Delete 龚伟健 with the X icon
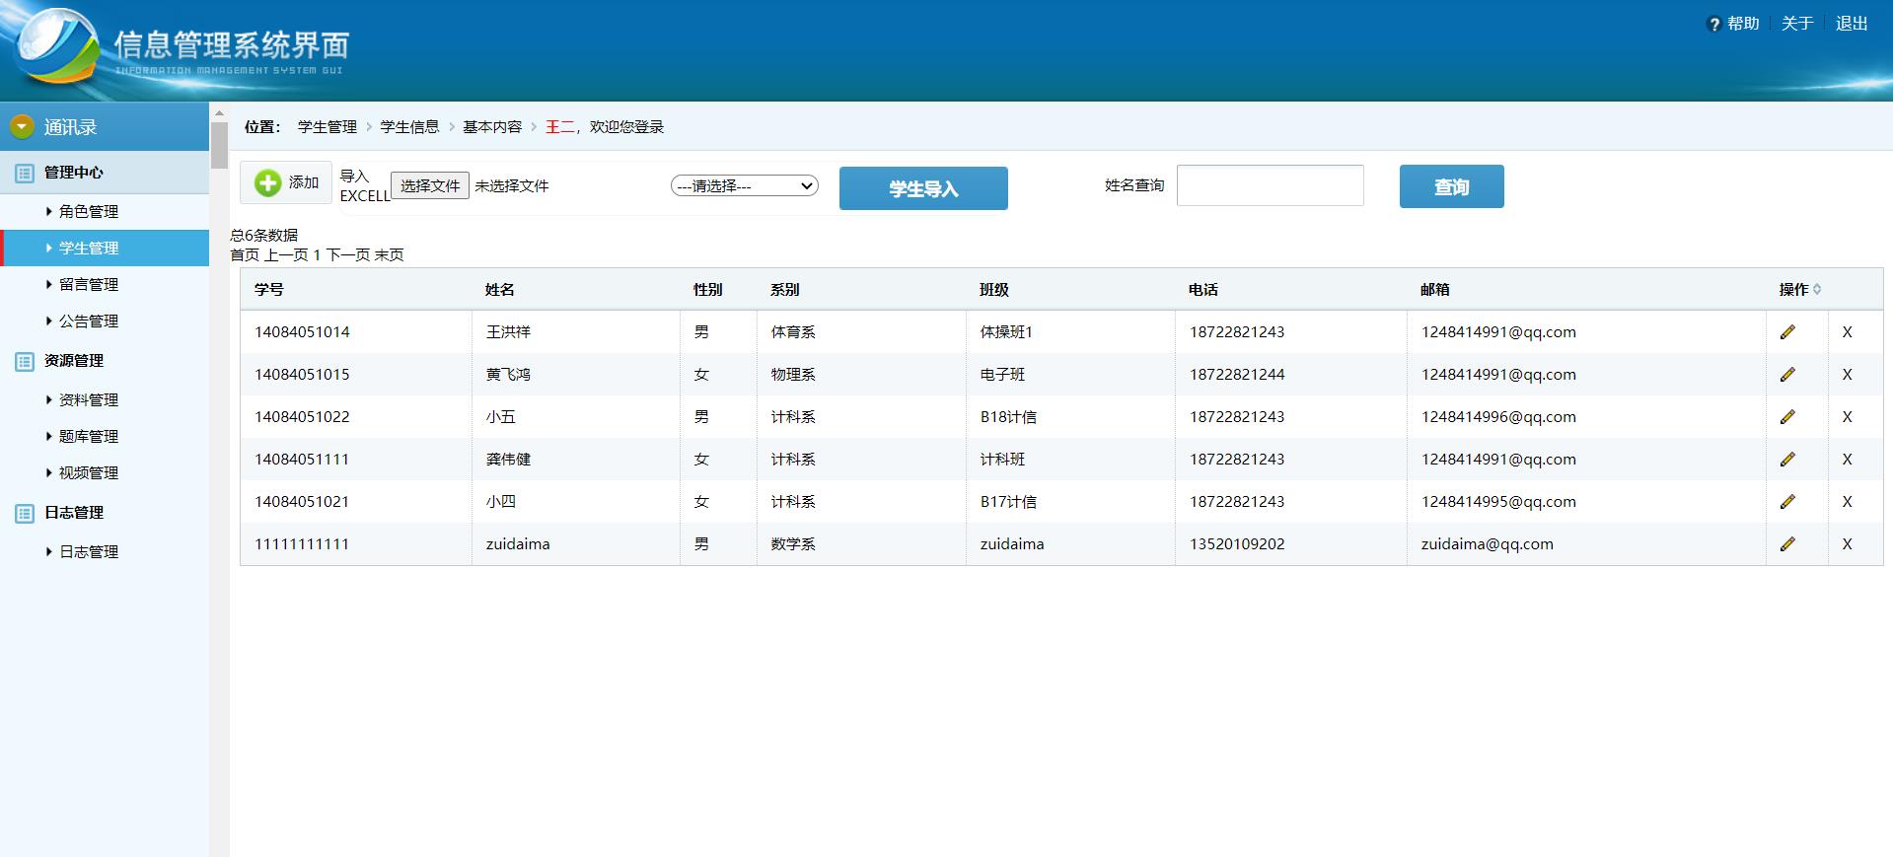This screenshot has height=857, width=1893. 1847,460
